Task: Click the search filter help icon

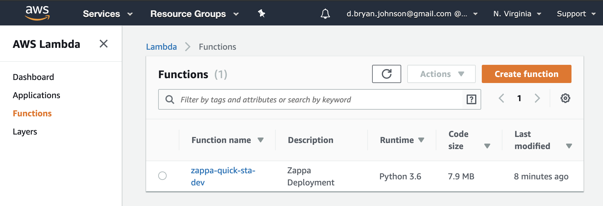Action: pos(471,99)
